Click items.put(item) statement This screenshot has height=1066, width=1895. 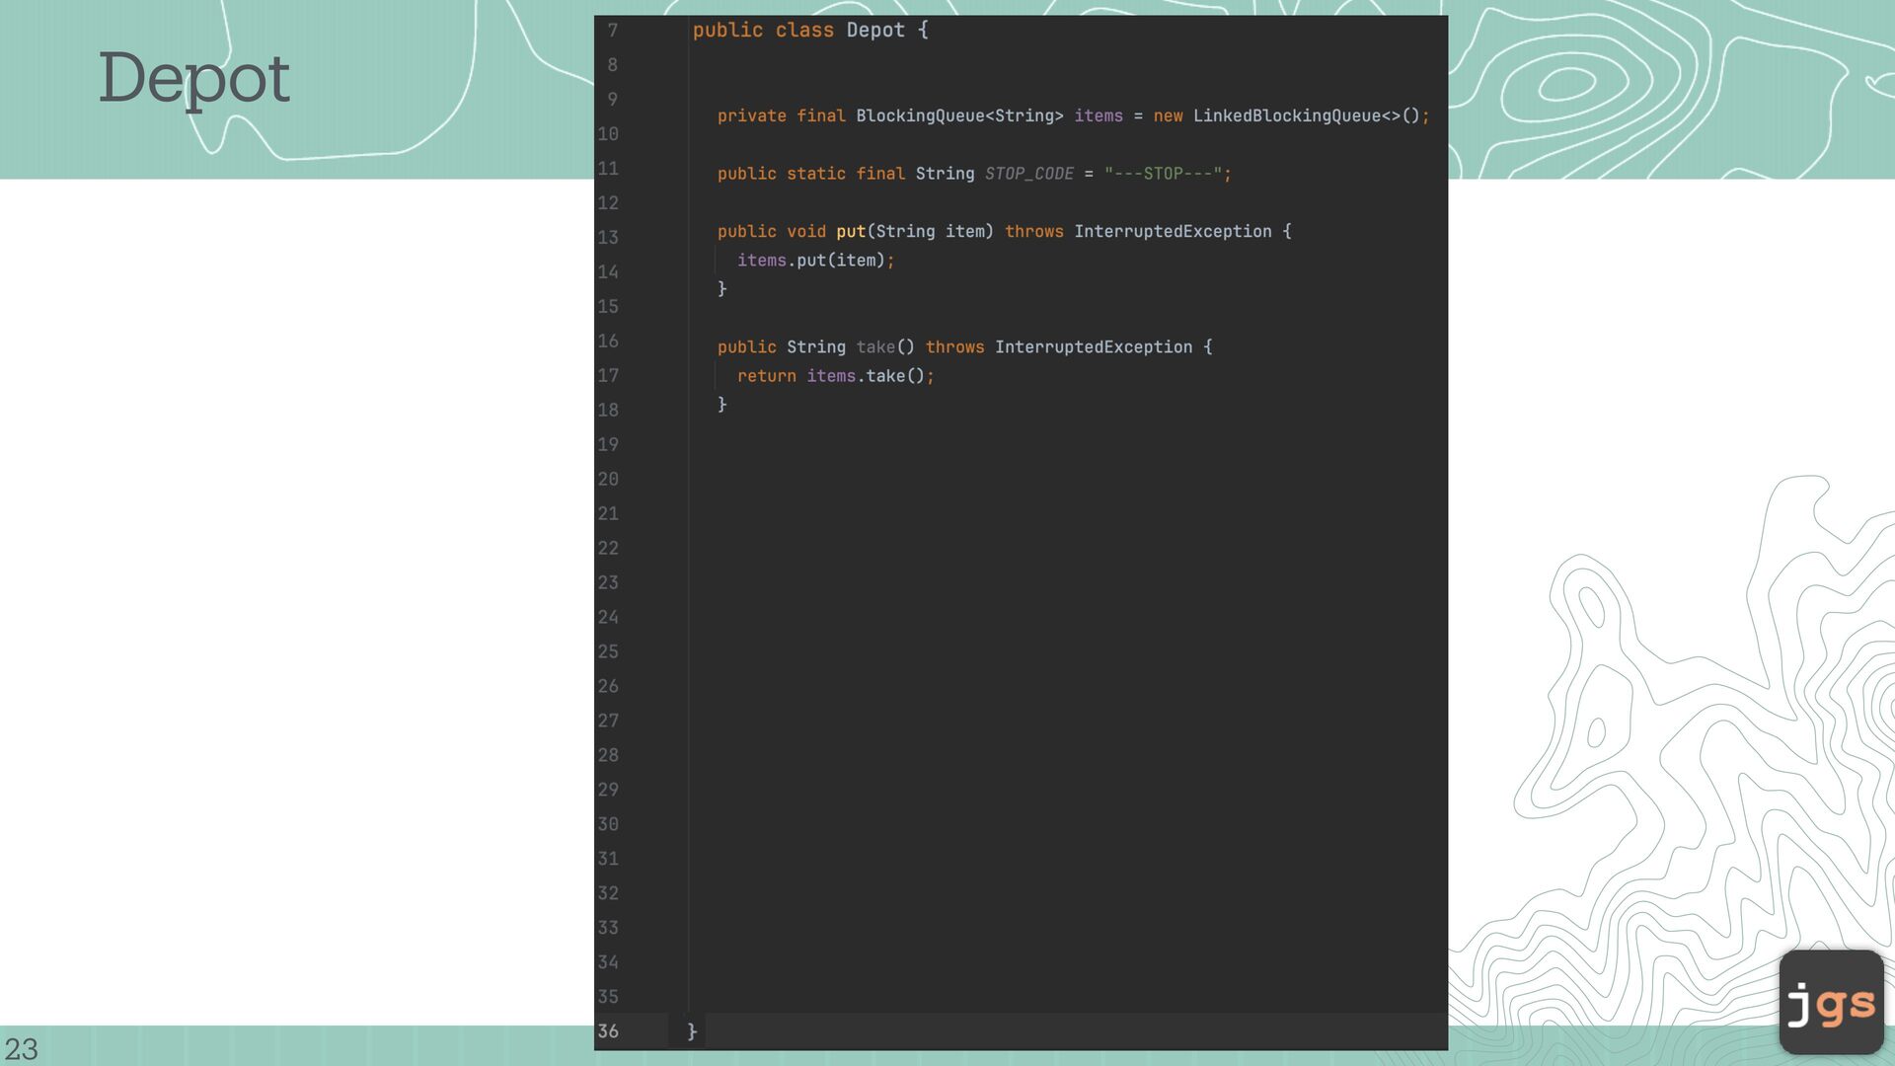point(814,261)
